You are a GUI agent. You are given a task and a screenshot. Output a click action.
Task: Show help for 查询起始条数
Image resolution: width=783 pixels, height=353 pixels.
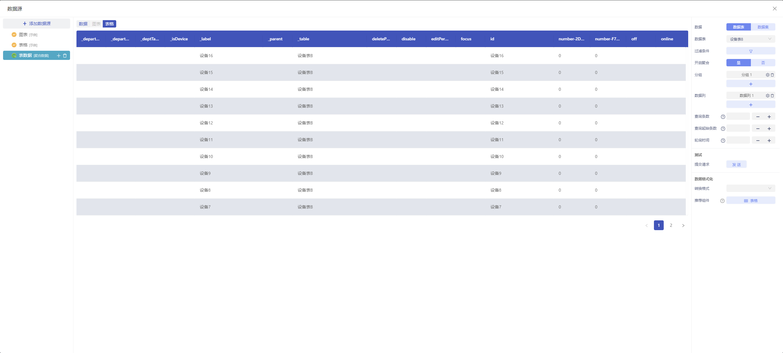(x=723, y=129)
